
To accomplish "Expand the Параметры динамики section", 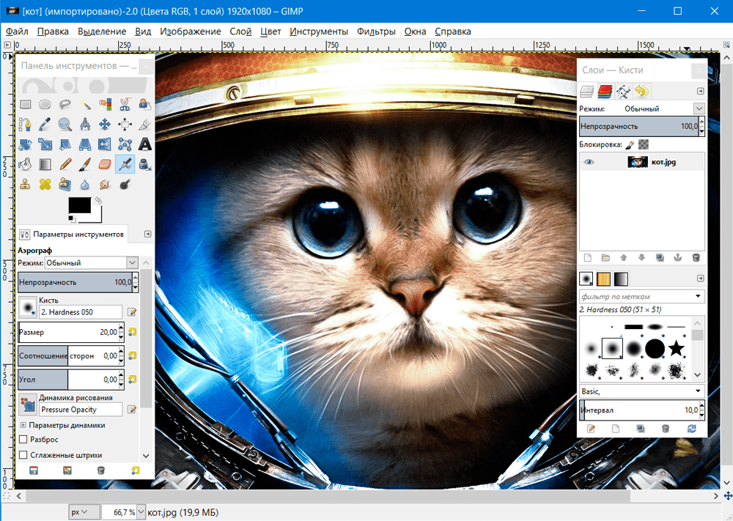I will click(x=23, y=425).
